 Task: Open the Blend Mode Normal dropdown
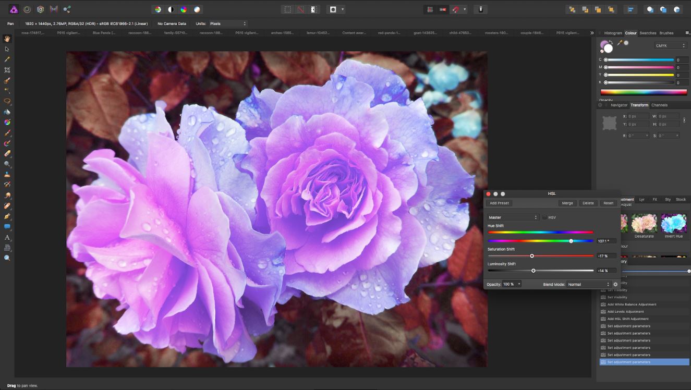[x=589, y=284]
